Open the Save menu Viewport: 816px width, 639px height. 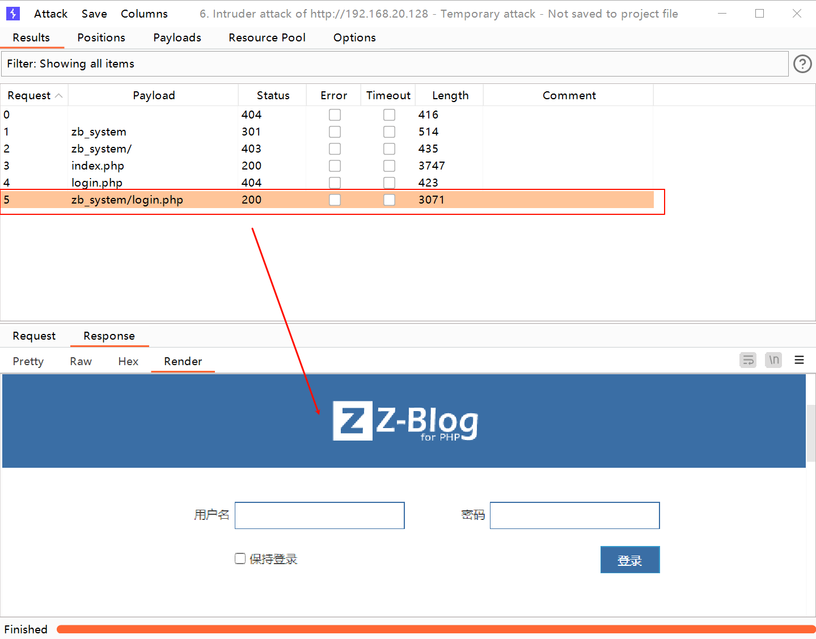pyautogui.click(x=94, y=14)
